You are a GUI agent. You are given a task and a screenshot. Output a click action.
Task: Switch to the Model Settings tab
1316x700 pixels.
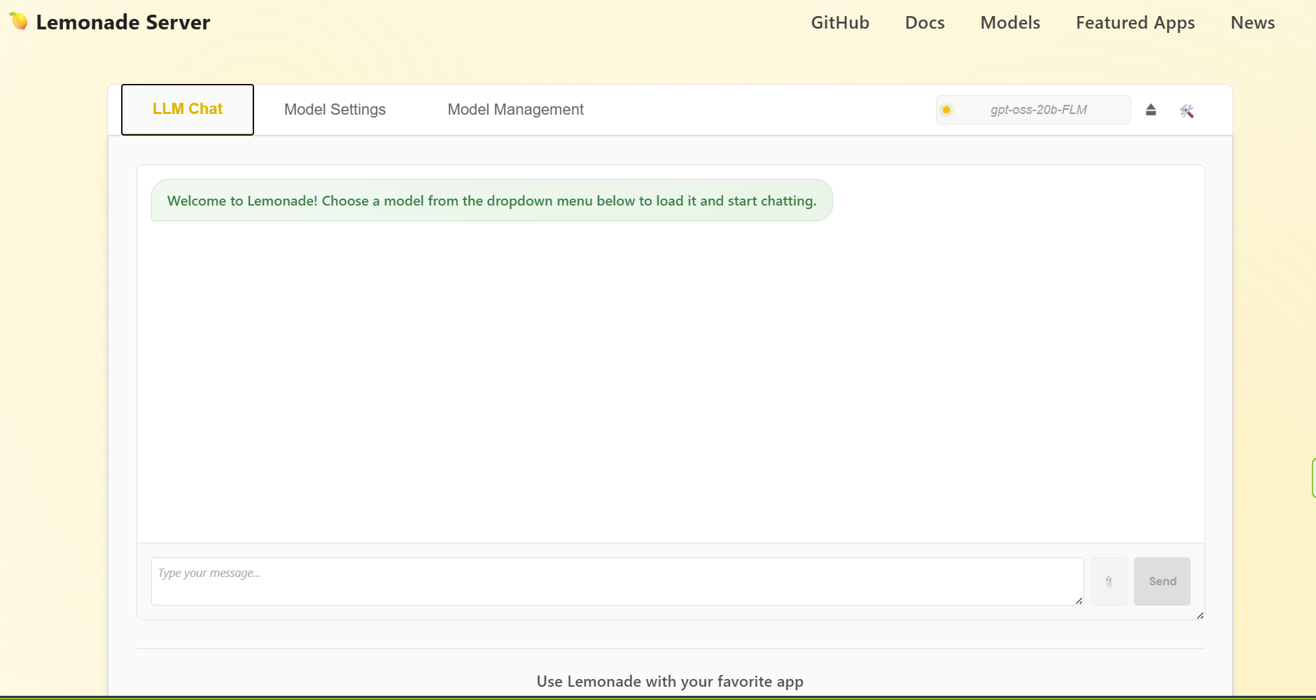pos(335,110)
